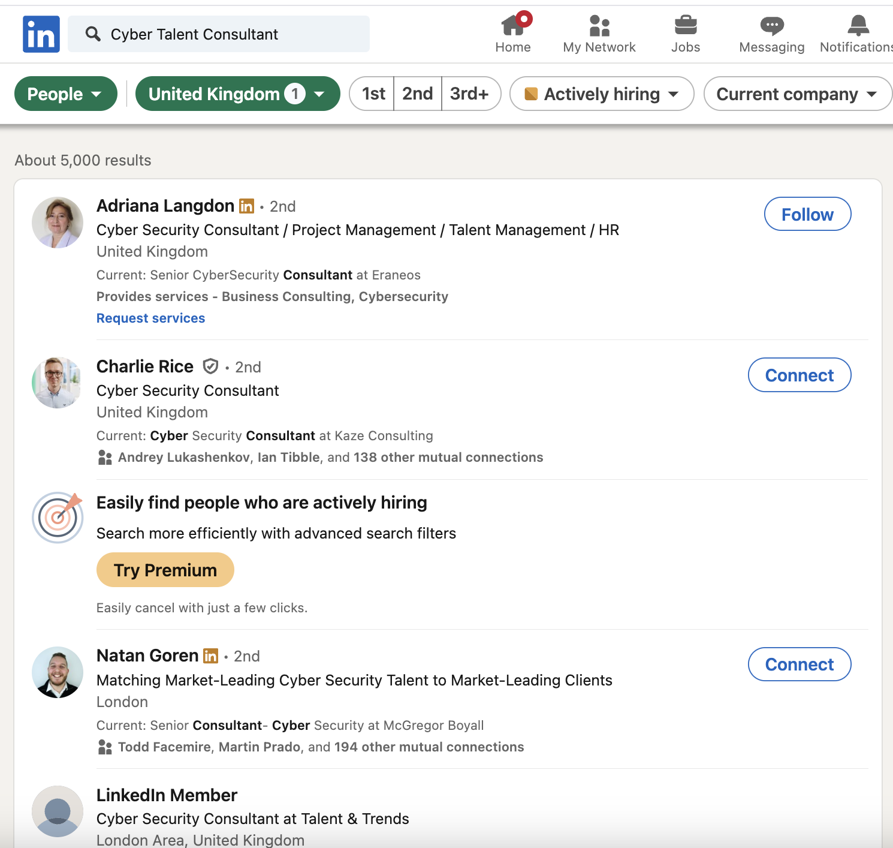Viewport: 893px width, 848px height.
Task: Connect with Natan Goren
Action: click(800, 664)
